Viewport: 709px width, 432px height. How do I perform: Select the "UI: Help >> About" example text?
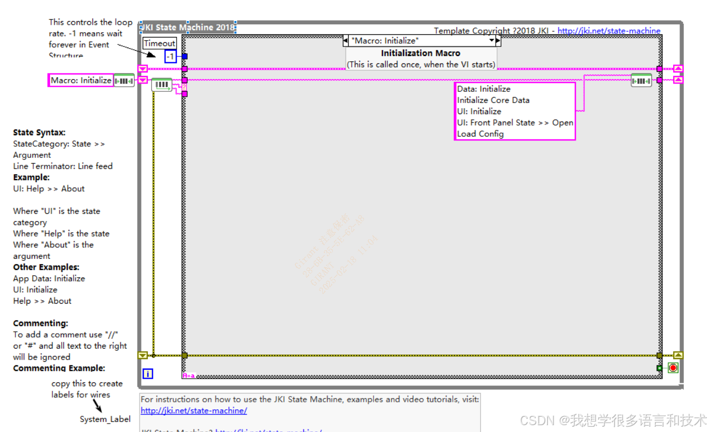click(49, 189)
